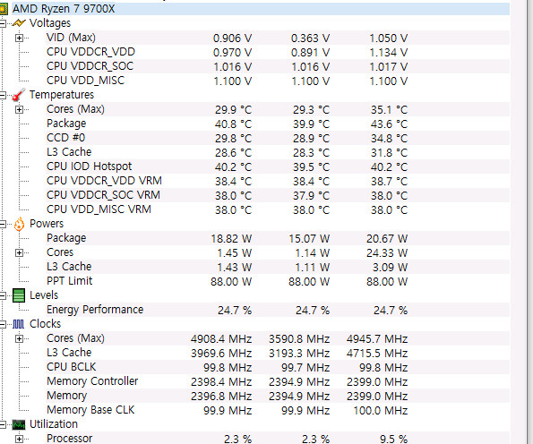
Task: Select L3 Cache under Powers
Action: pyautogui.click(x=278, y=267)
